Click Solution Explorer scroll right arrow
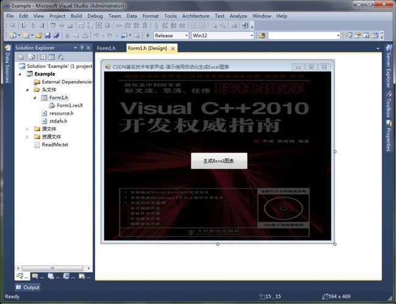The width and height of the screenshot is (396, 304). [x=89, y=268]
